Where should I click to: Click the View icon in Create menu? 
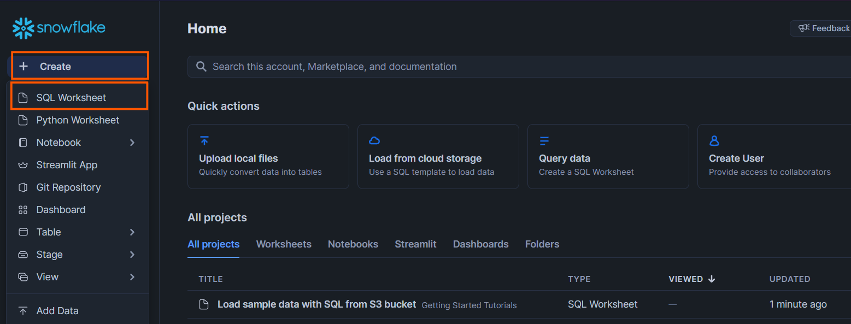(x=23, y=277)
